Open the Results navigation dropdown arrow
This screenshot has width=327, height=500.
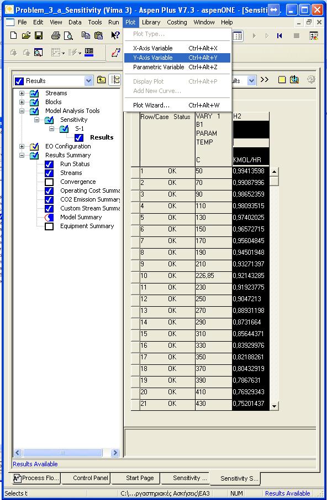(88, 81)
